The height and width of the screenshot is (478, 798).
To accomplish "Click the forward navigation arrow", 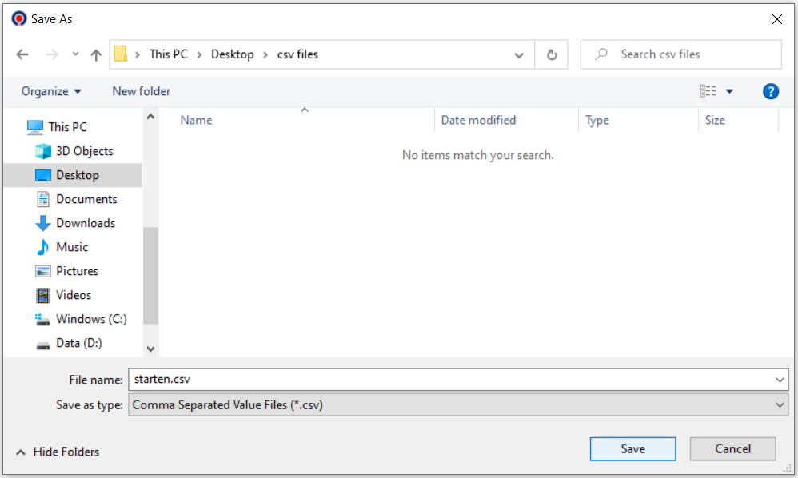I will [x=52, y=54].
